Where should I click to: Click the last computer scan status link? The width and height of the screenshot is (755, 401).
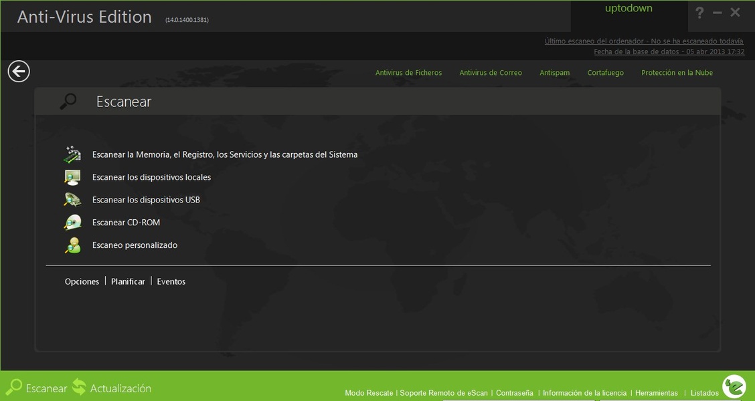click(643, 41)
